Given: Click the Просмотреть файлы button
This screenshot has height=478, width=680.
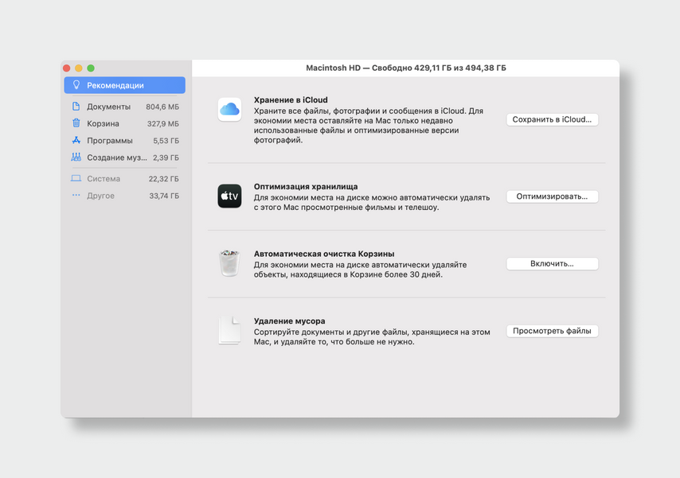Looking at the screenshot, I should (x=552, y=331).
